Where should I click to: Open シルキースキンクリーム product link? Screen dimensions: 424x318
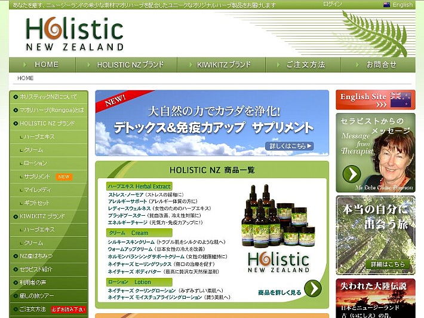[x=131, y=242]
